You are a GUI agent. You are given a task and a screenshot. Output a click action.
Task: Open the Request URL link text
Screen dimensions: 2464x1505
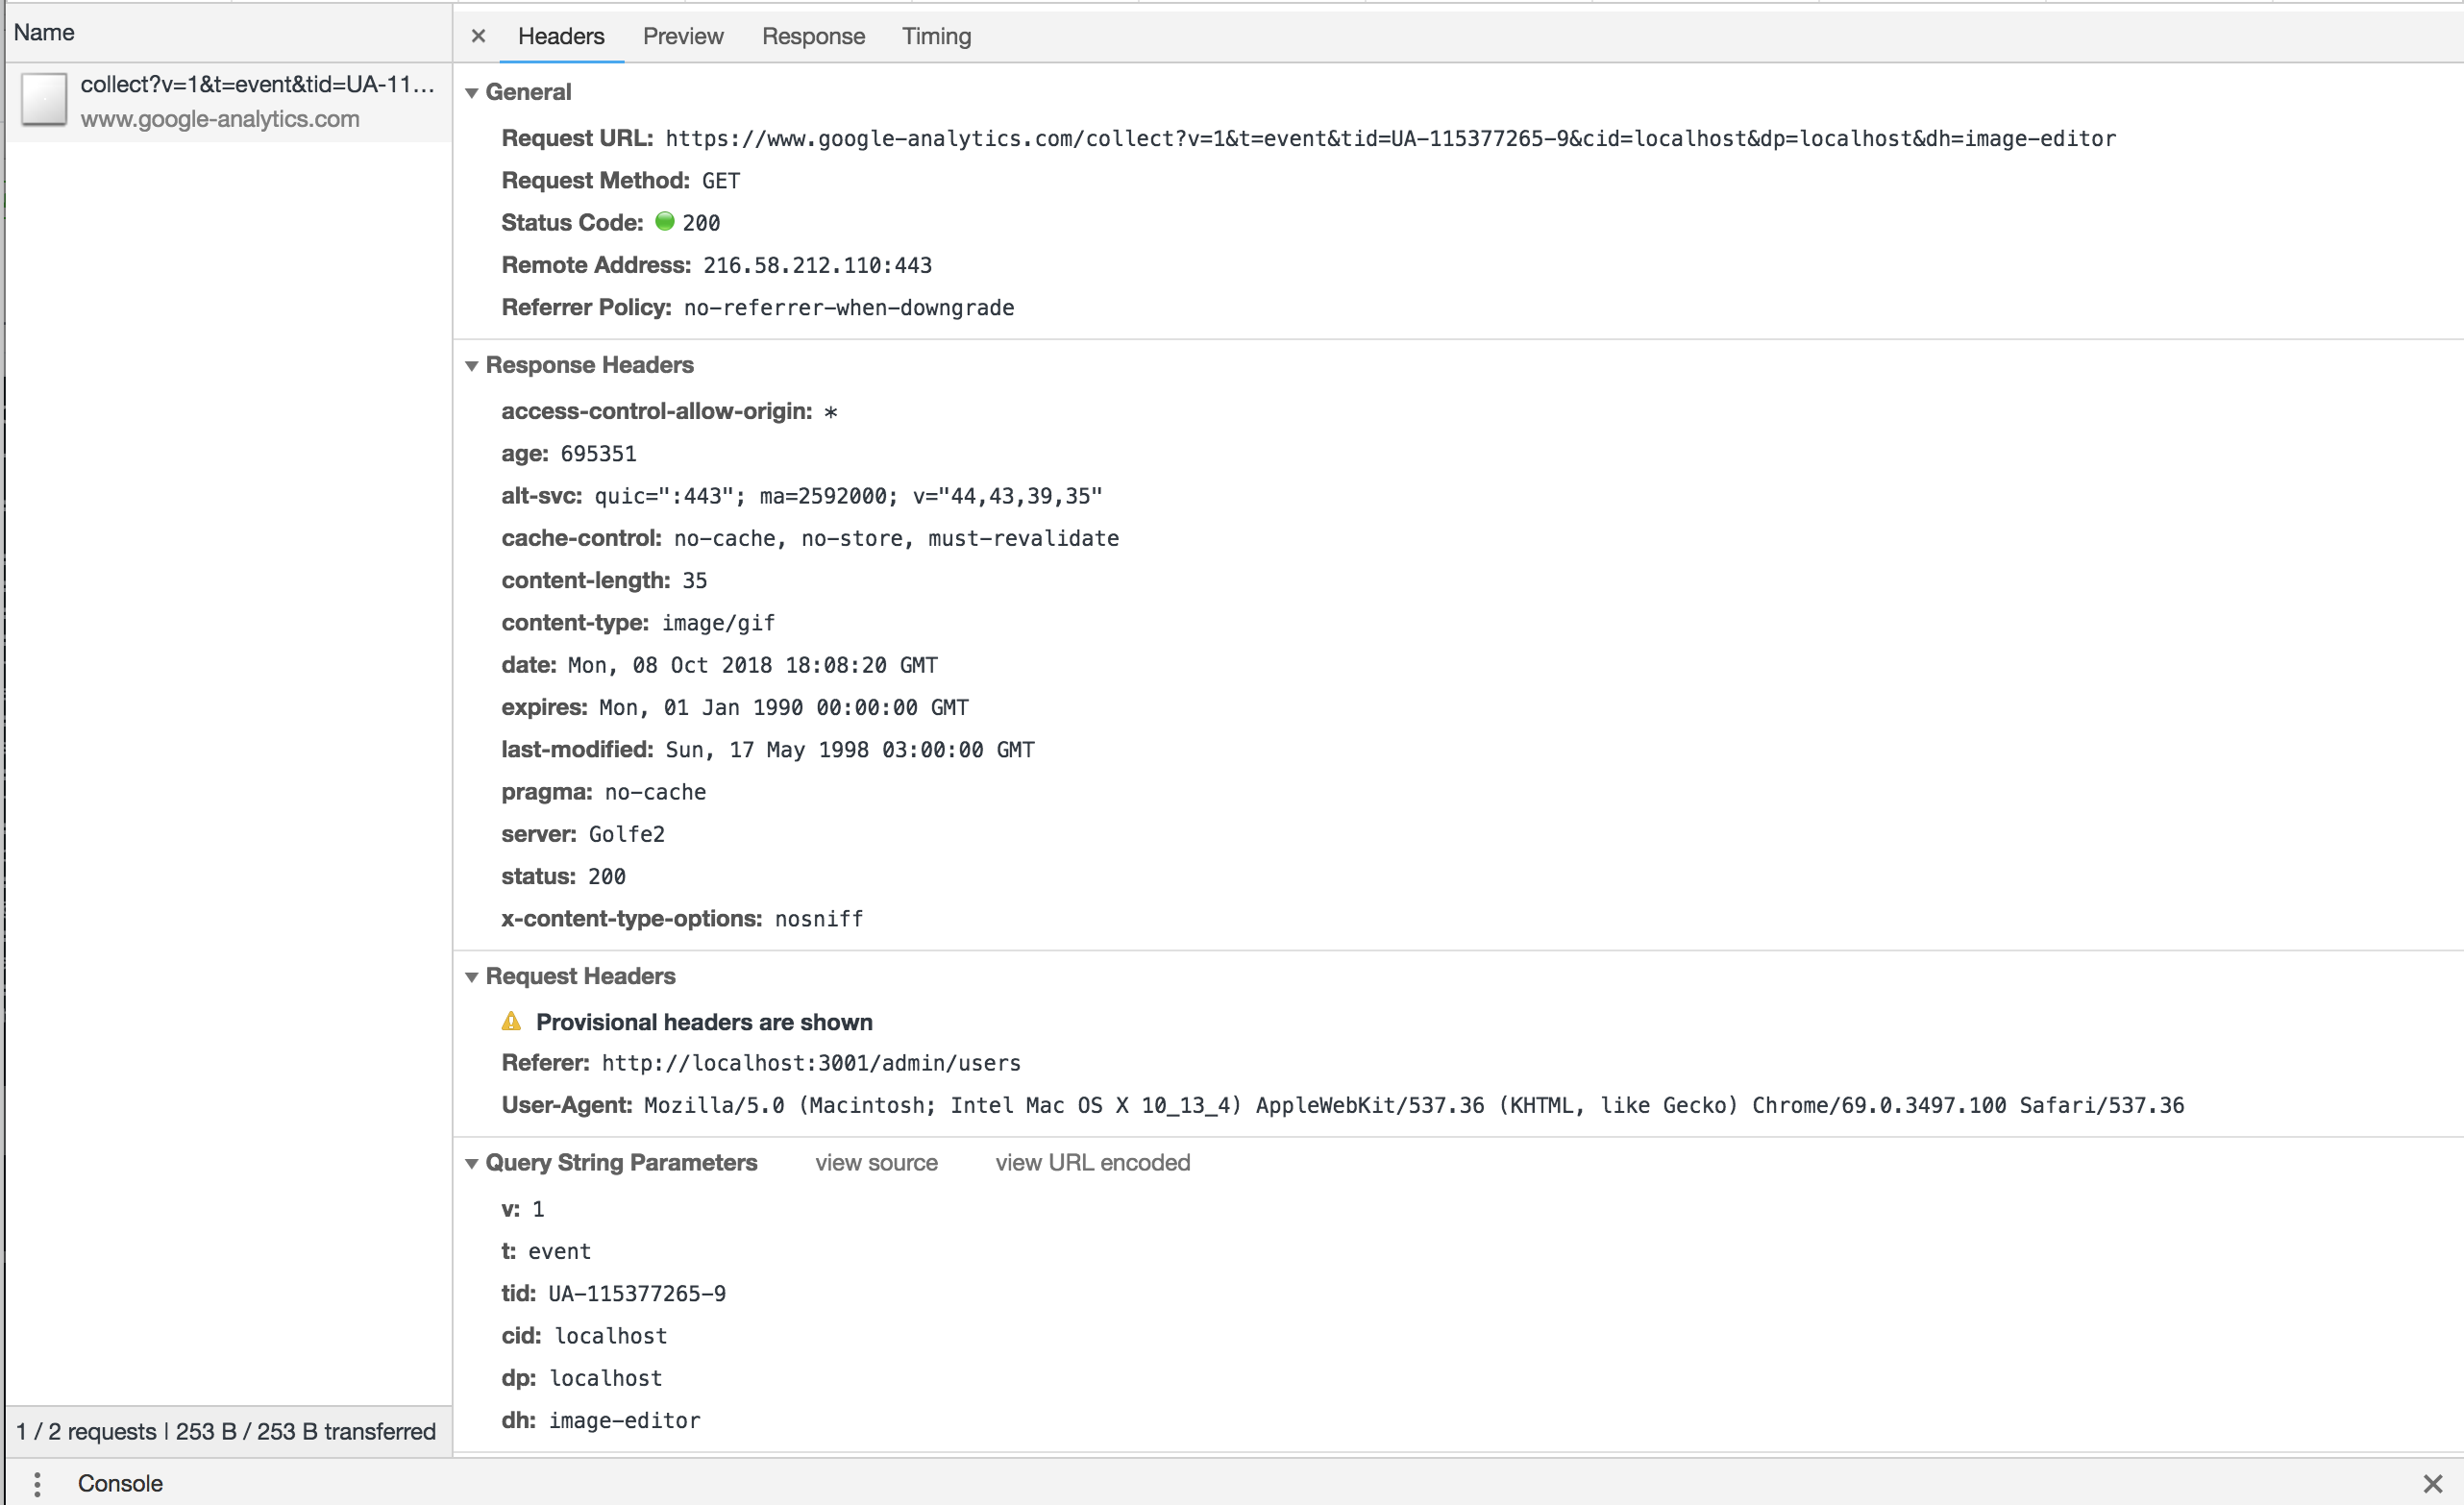1388,139
